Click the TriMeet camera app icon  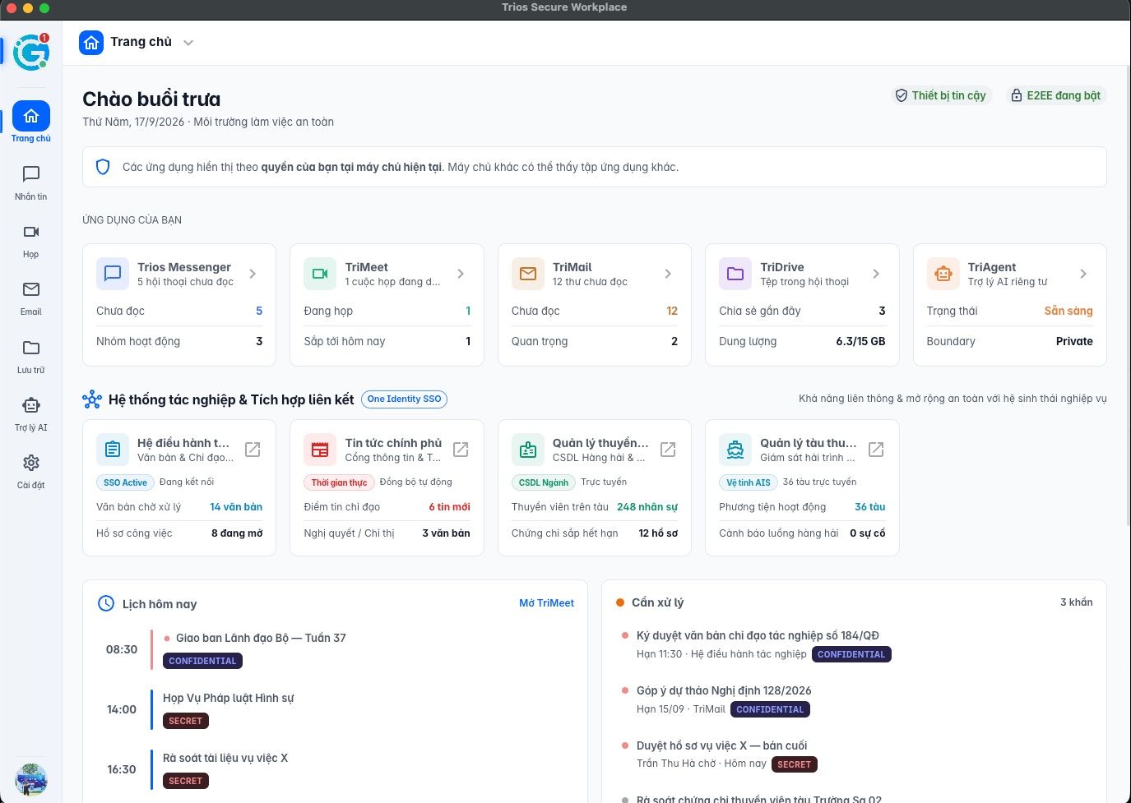click(x=320, y=274)
